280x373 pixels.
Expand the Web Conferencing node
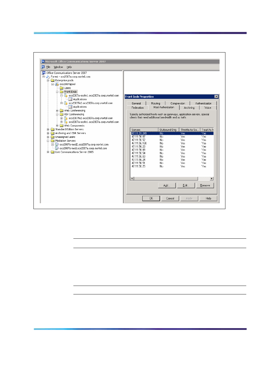(x=57, y=111)
